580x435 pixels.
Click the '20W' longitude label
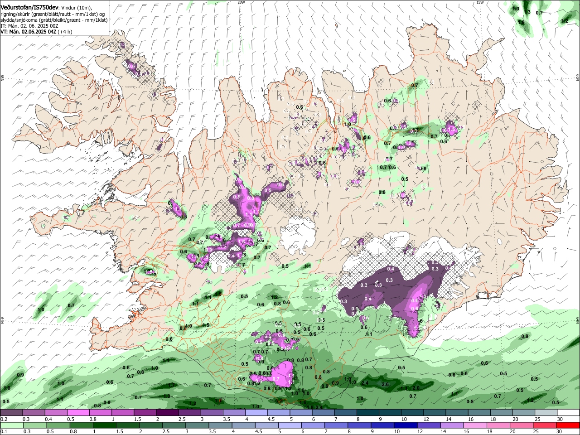point(241,2)
